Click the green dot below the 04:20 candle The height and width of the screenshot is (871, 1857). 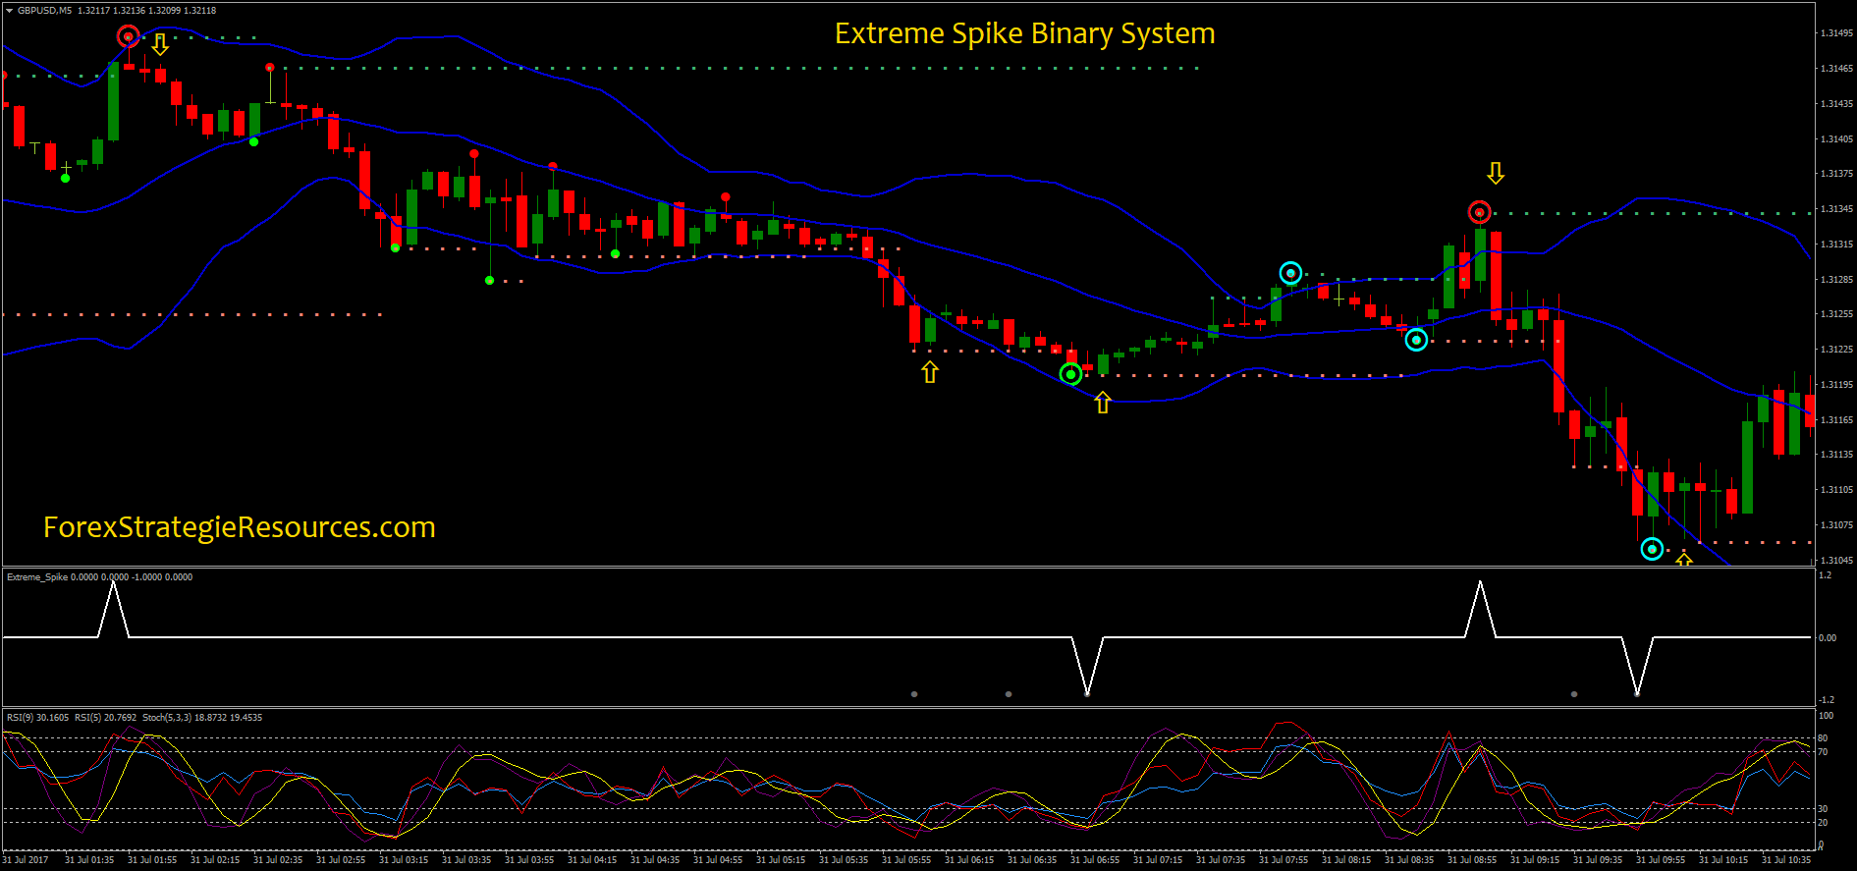click(616, 253)
